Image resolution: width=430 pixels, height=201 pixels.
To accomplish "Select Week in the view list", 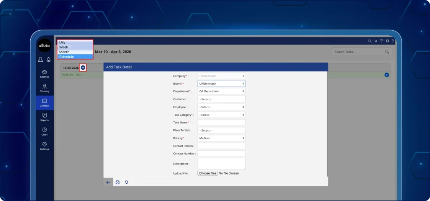I will pos(75,47).
